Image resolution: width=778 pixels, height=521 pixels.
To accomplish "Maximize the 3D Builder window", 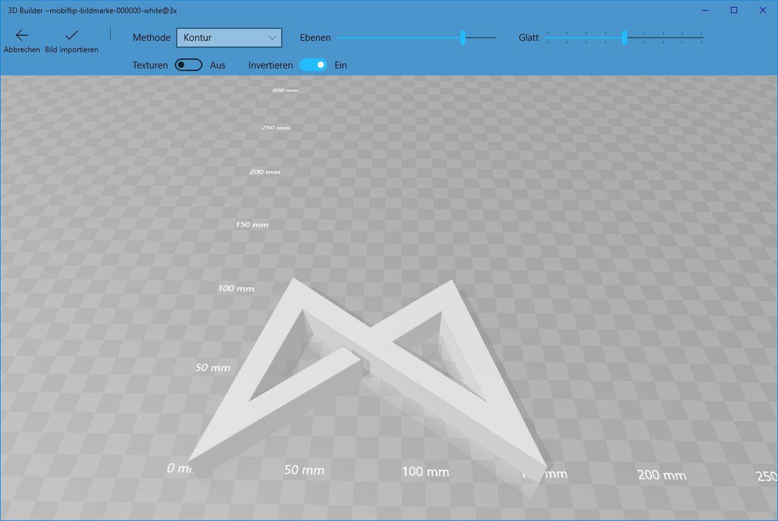I will pos(734,10).
